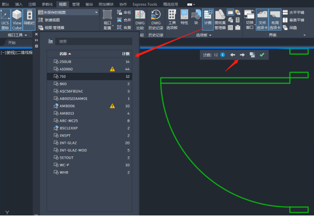
Task: Expand the 视口工具 panel
Action: coord(17,35)
